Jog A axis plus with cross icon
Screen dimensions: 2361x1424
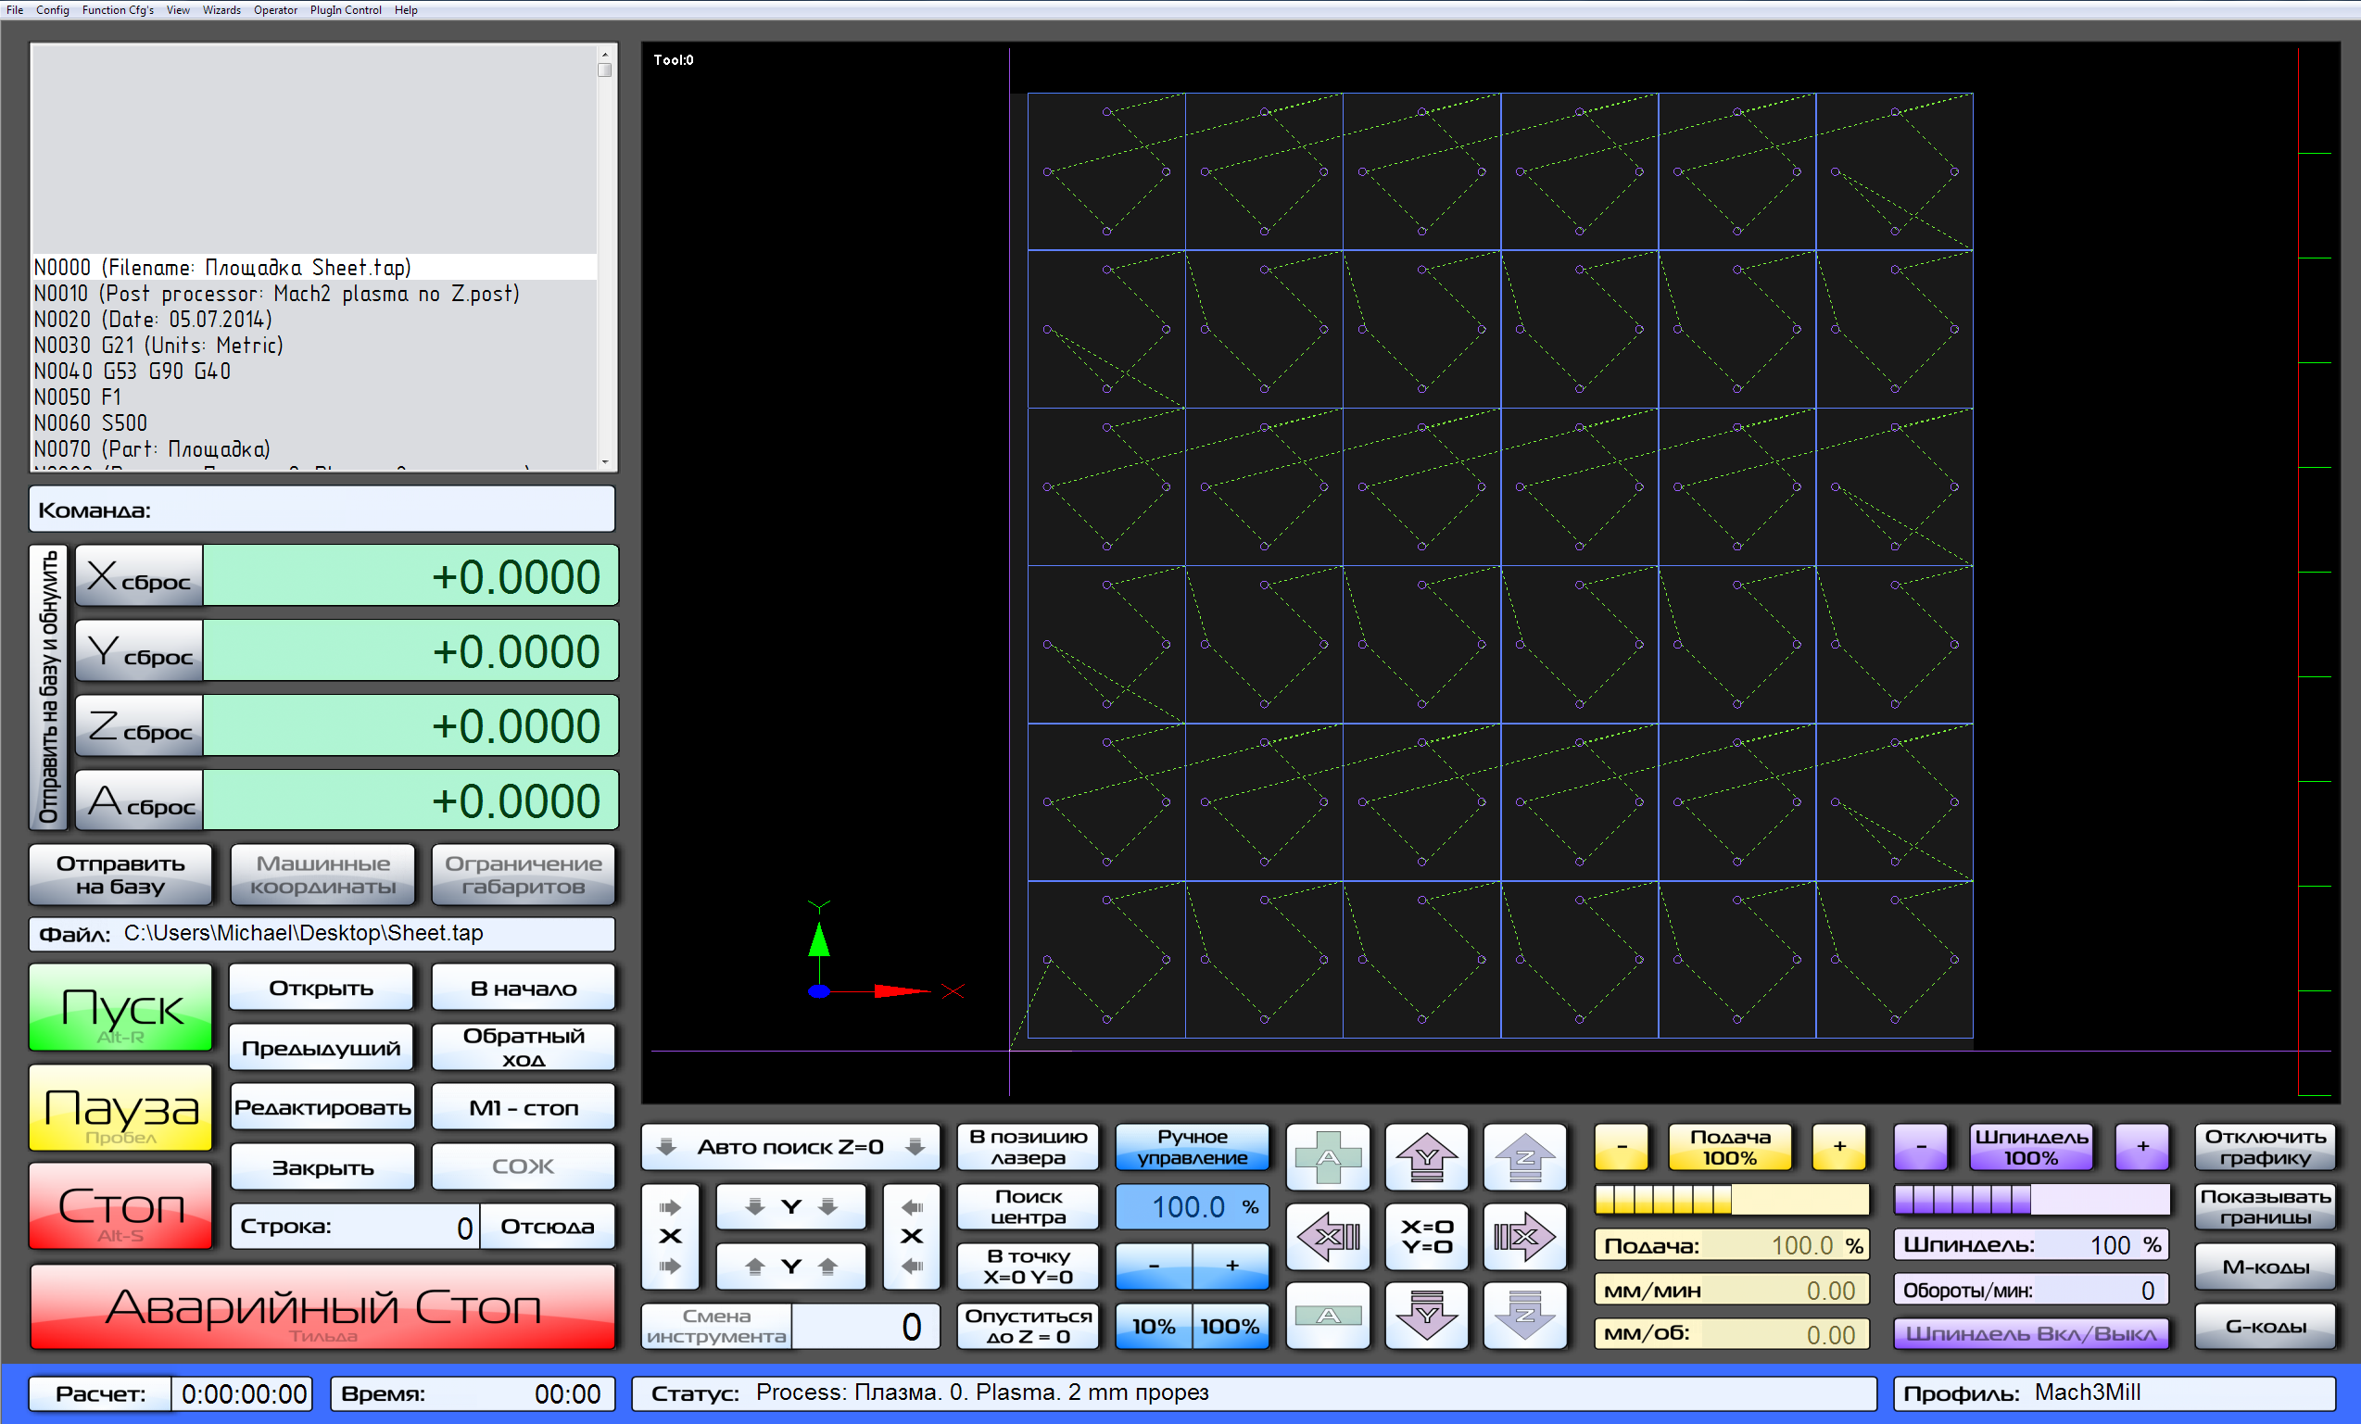click(1328, 1157)
